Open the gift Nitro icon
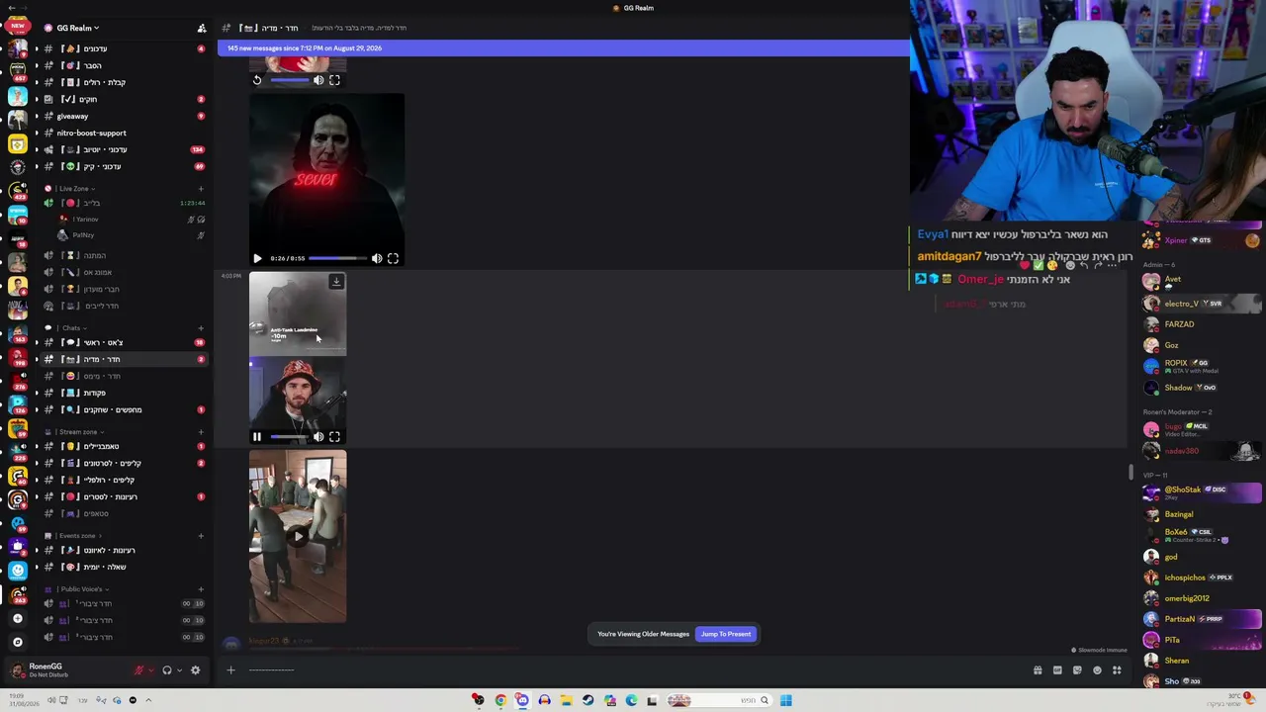The image size is (1266, 712). click(1038, 670)
